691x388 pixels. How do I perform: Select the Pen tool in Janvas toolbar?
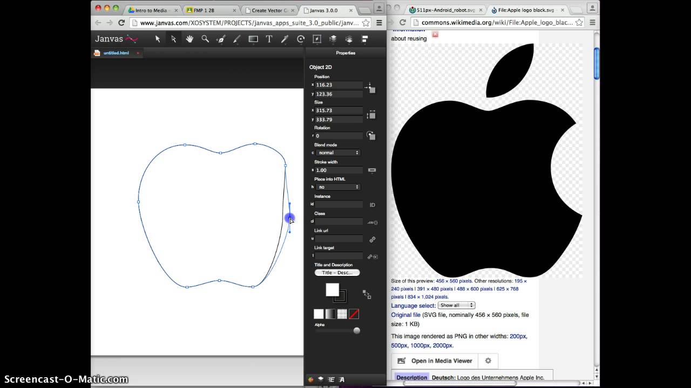pyautogui.click(x=221, y=39)
